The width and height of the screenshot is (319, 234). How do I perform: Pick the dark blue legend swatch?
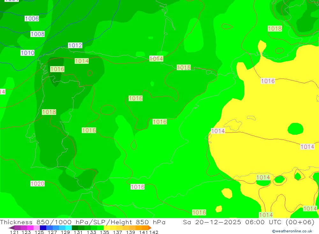pos(43,228)
